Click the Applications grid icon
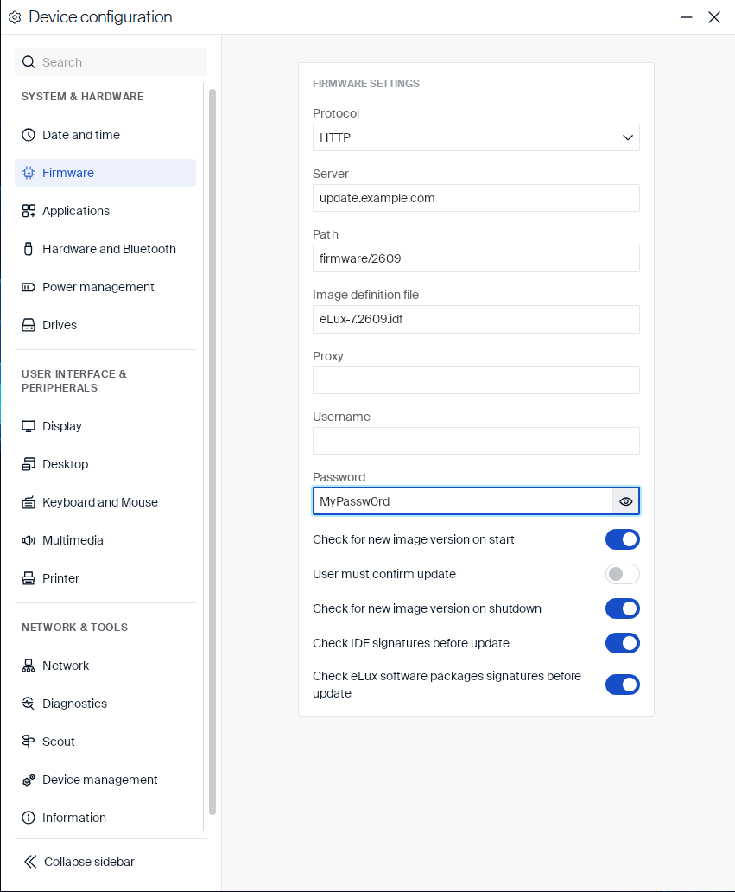 29,211
